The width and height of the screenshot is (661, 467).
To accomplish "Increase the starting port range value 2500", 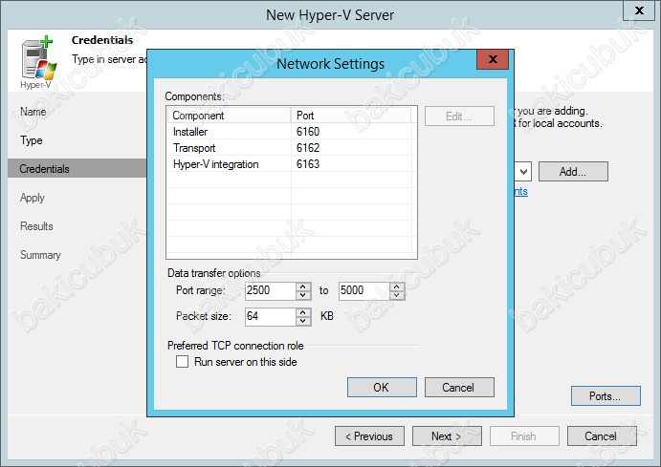I will pos(302,287).
